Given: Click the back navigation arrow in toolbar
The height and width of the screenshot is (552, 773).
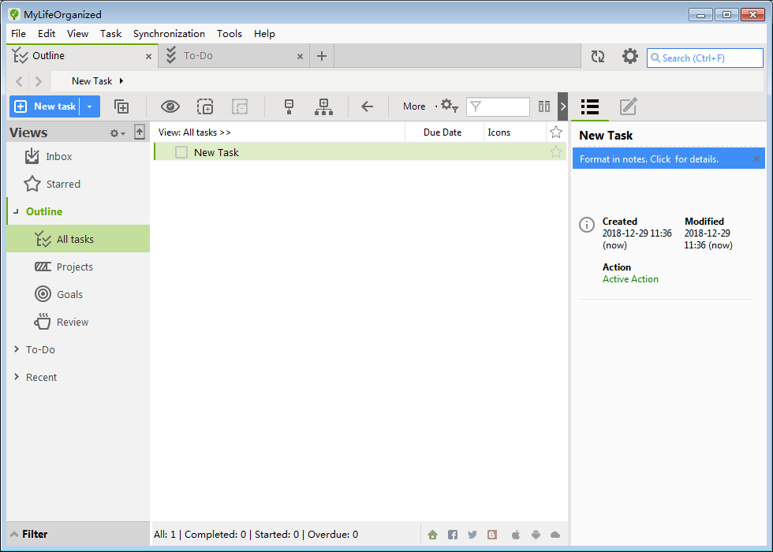Looking at the screenshot, I should [x=368, y=106].
